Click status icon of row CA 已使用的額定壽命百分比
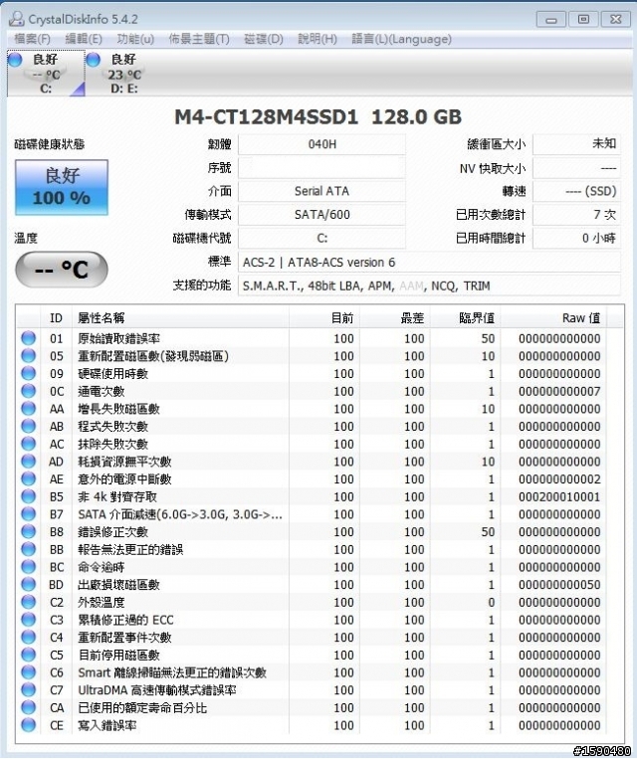637x759 pixels. click(29, 707)
